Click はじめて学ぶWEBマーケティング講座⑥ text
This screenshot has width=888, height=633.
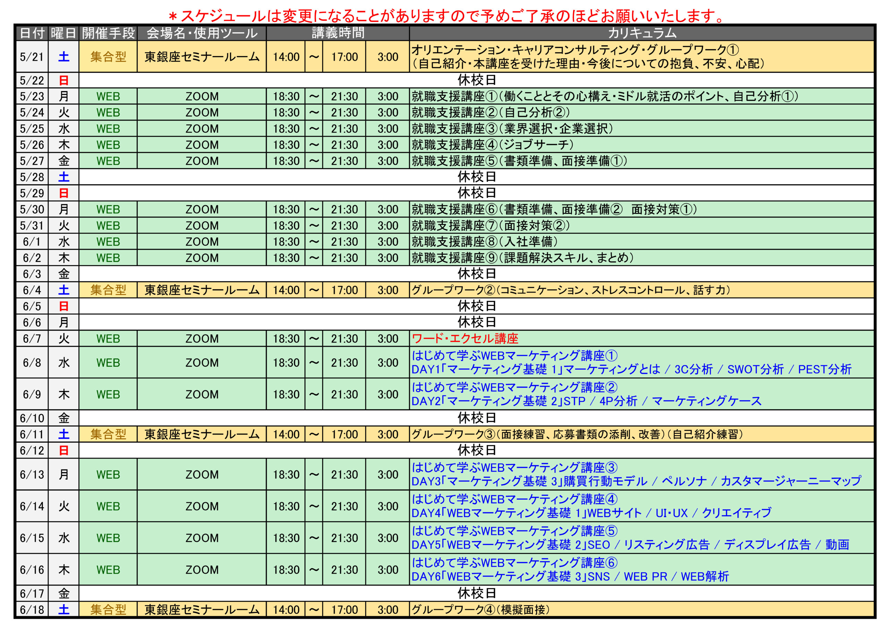[x=515, y=562]
